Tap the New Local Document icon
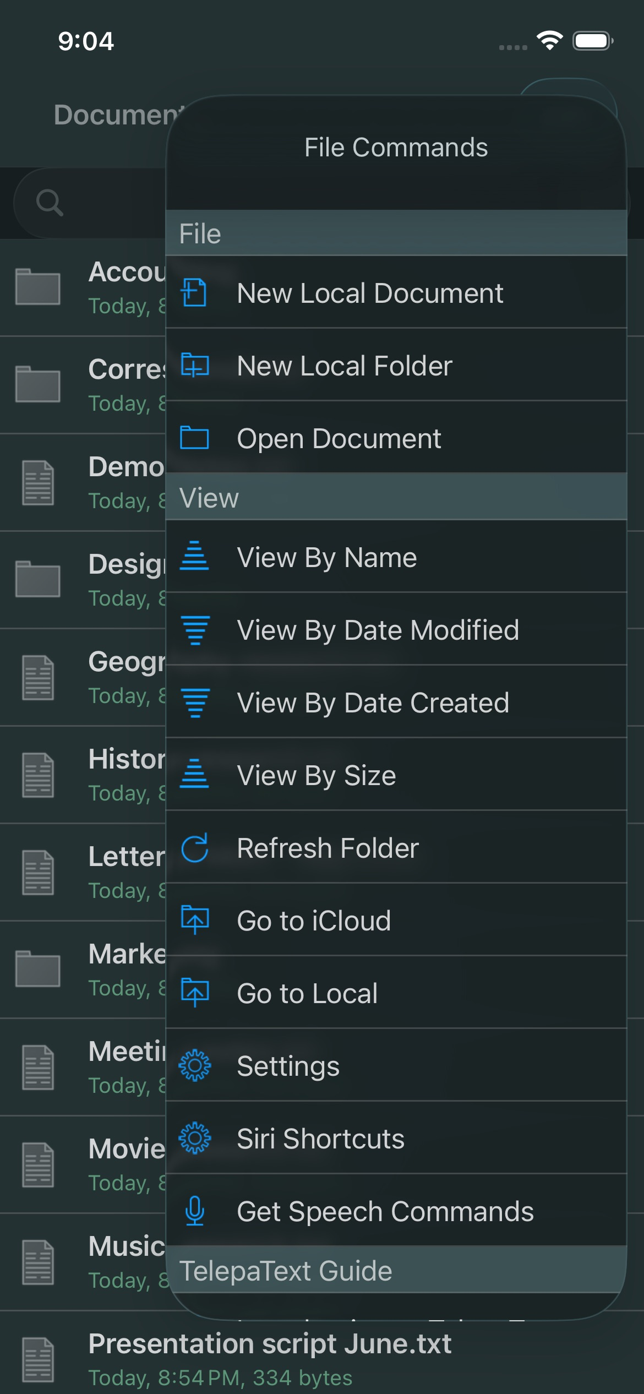This screenshot has width=644, height=1394. (x=194, y=292)
